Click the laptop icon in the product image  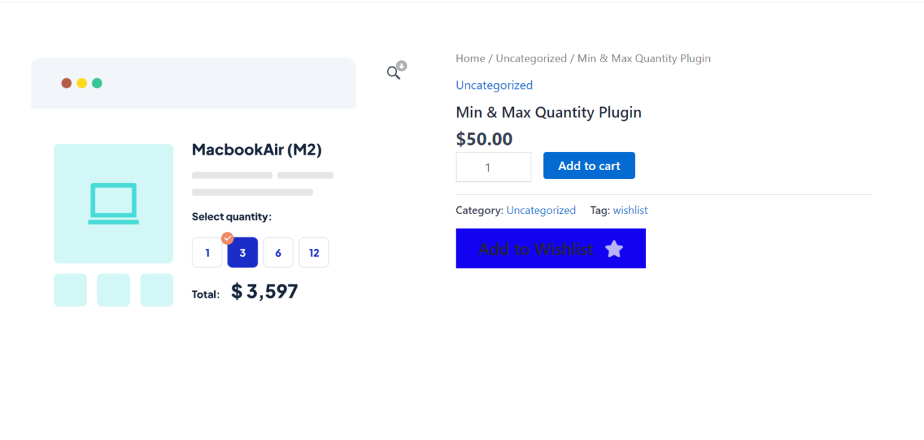click(x=113, y=204)
